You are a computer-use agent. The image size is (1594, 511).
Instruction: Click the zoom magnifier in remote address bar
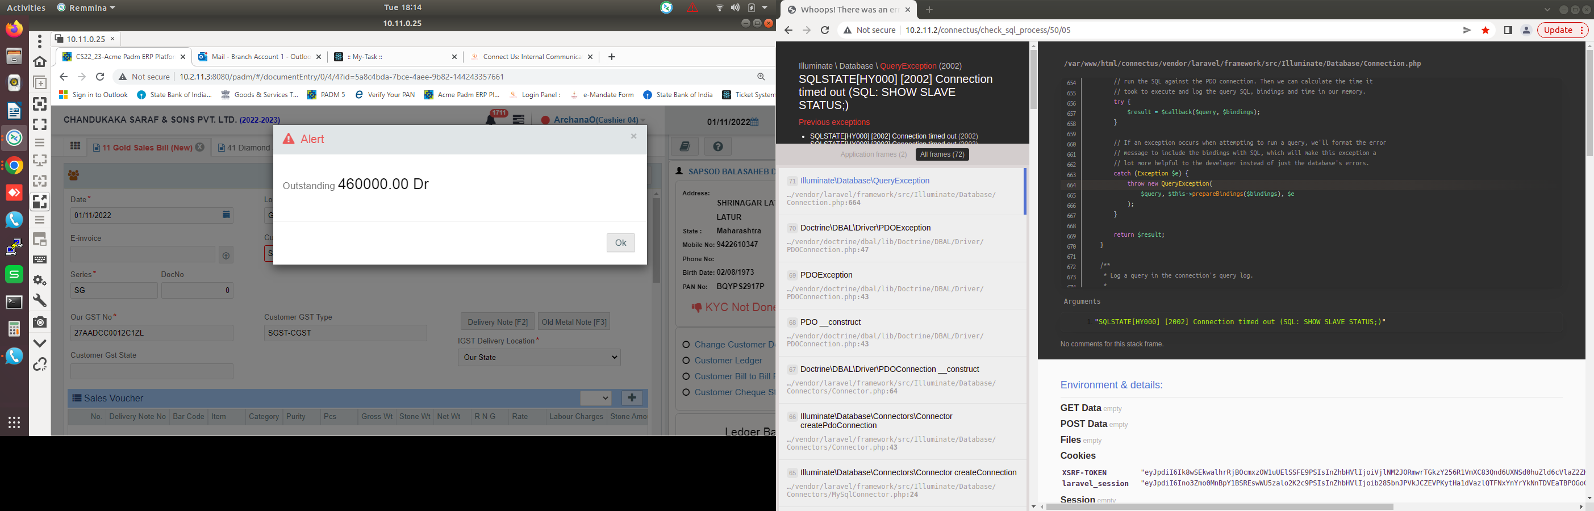(x=761, y=77)
